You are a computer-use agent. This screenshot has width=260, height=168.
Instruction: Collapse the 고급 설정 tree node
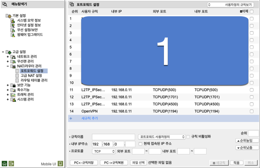click(x=3, y=52)
